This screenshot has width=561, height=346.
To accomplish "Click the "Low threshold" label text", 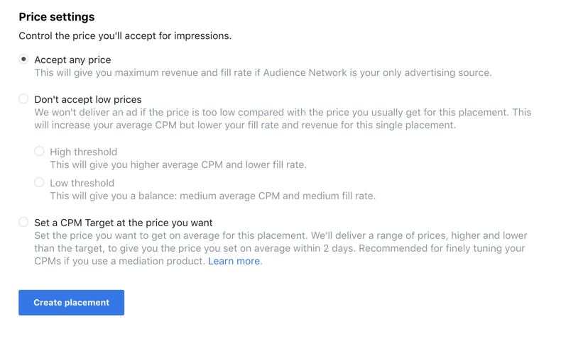I will (82, 183).
